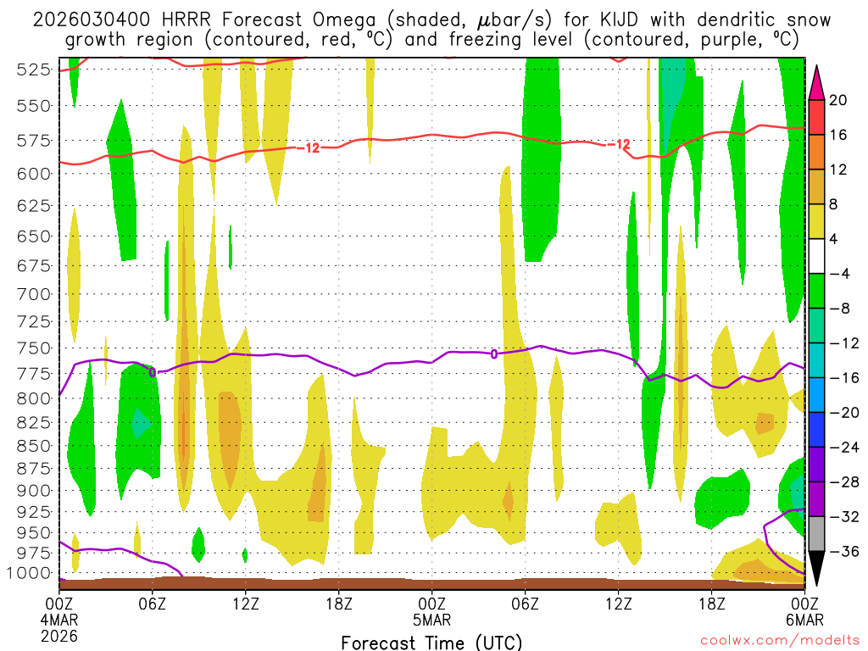Viewport: 868px width, 651px height.
Task: Click the '00Z 5MAR' time label
Action: coord(431,611)
